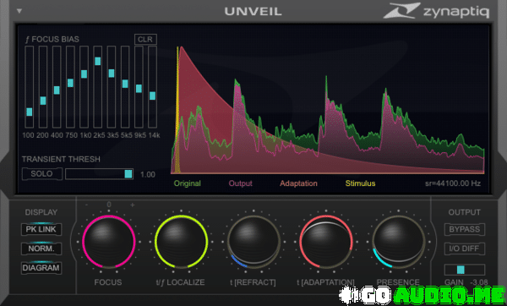Click the PRESENCE knob
Viewport: 507px width, 306px height.
(x=398, y=242)
